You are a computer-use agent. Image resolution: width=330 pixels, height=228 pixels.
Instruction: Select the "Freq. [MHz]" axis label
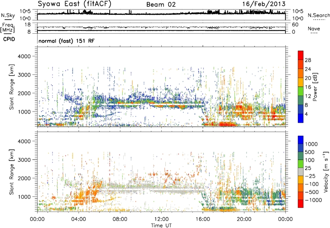coord(8,28)
